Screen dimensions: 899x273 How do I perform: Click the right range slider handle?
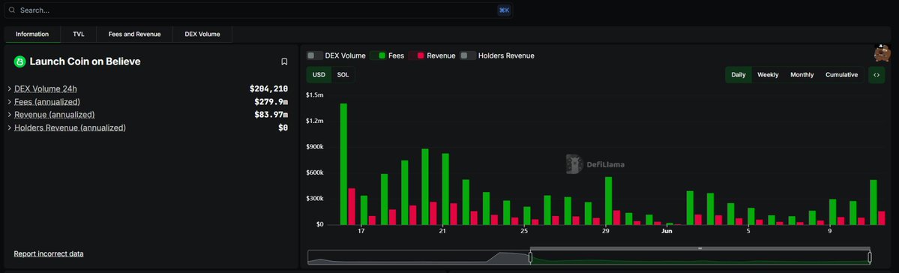870,257
